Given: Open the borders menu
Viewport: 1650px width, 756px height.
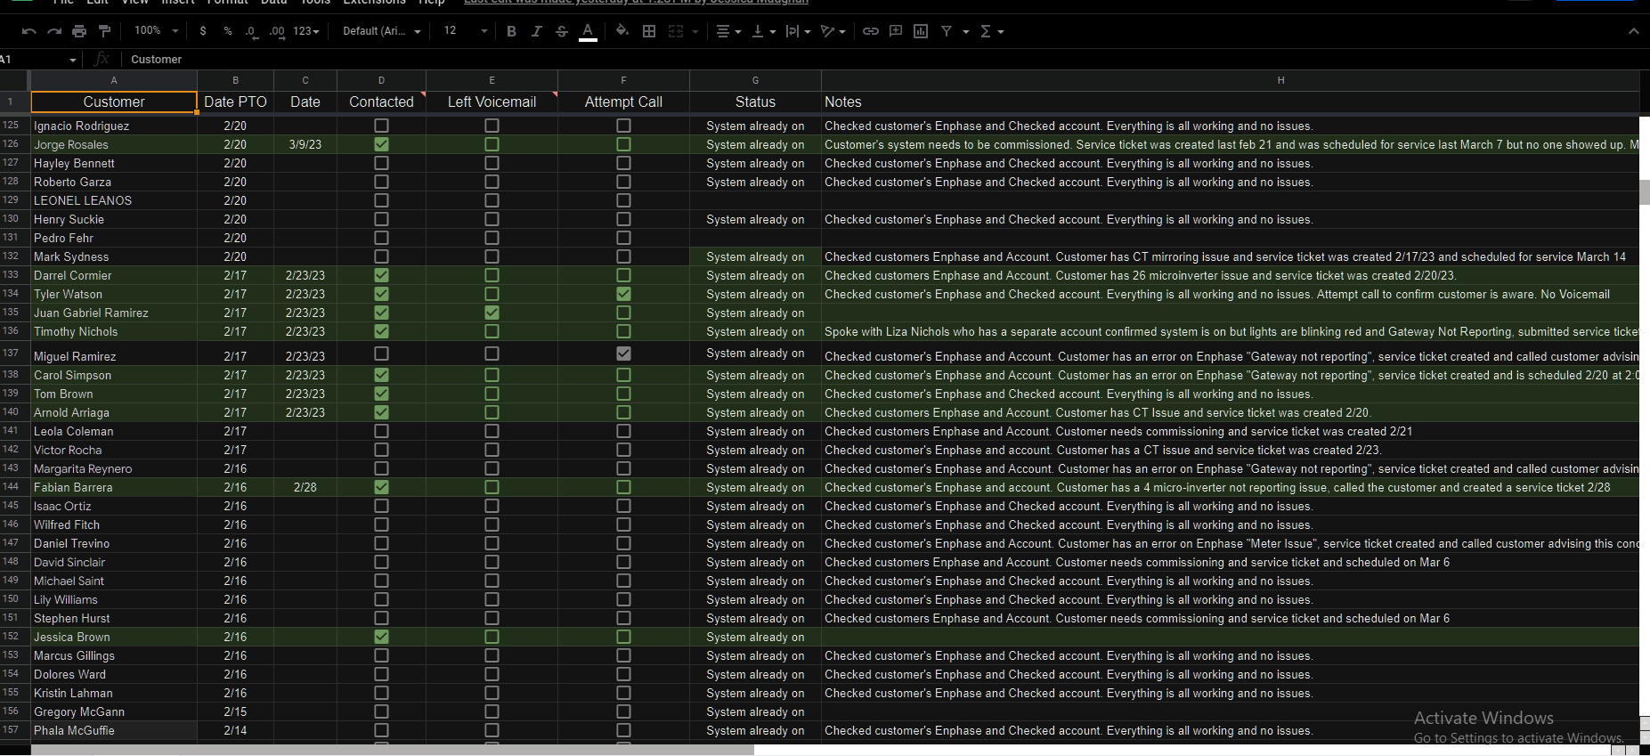Looking at the screenshot, I should [649, 31].
